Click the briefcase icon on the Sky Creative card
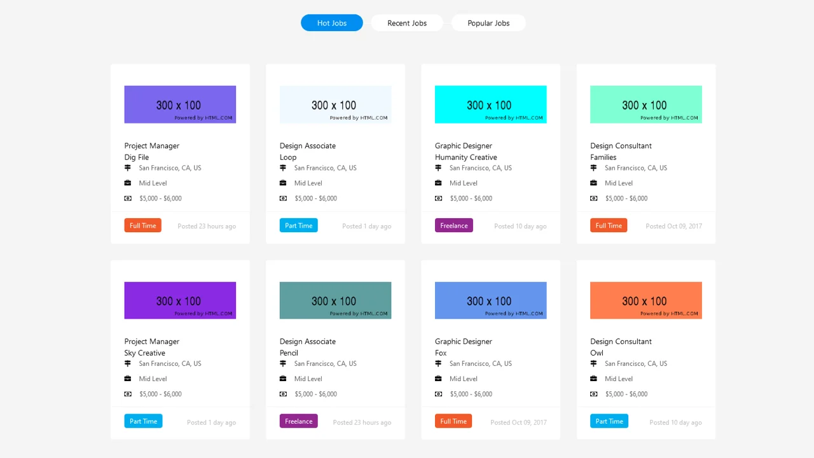The width and height of the screenshot is (814, 458). click(127, 378)
